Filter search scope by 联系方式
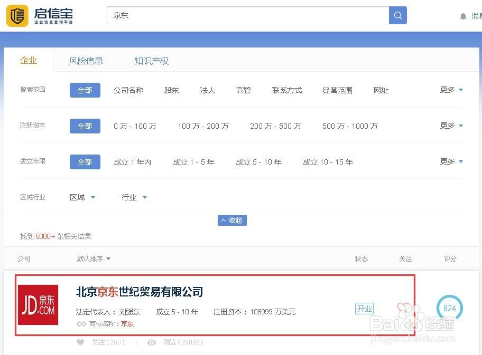 pos(287,90)
